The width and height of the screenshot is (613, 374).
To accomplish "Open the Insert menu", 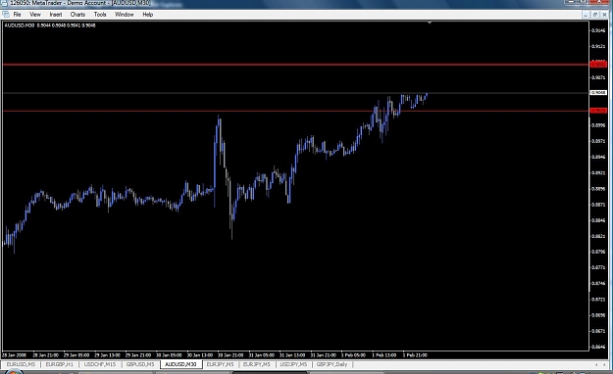I will tap(56, 15).
